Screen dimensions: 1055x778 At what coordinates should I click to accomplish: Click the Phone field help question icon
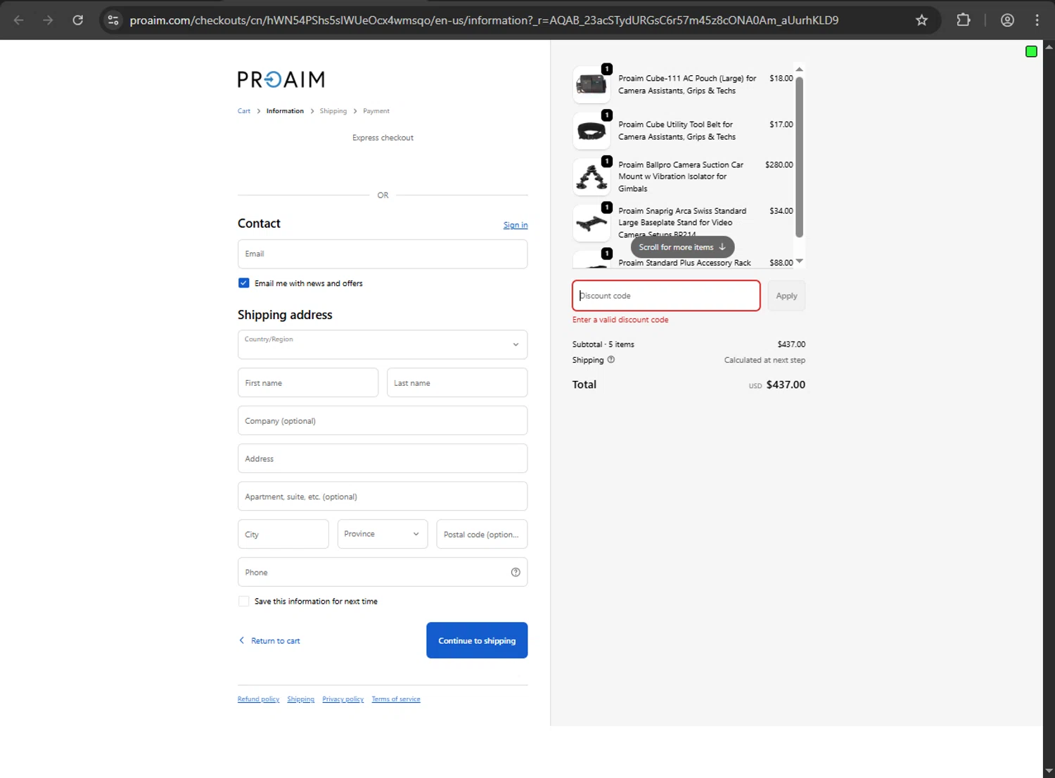[516, 572]
